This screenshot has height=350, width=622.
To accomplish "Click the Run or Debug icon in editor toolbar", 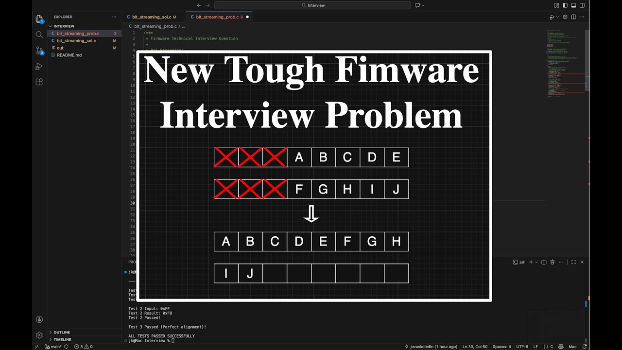I will 552,17.
